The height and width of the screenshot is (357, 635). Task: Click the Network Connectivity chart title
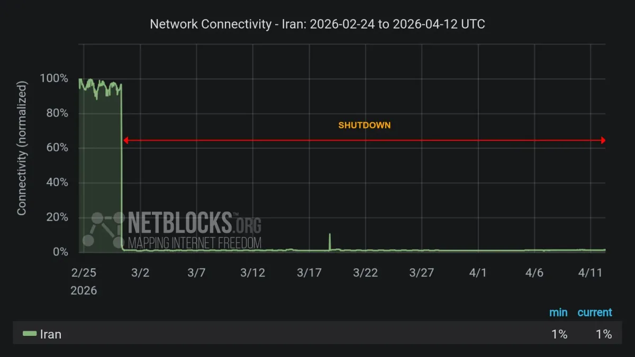tap(317, 24)
